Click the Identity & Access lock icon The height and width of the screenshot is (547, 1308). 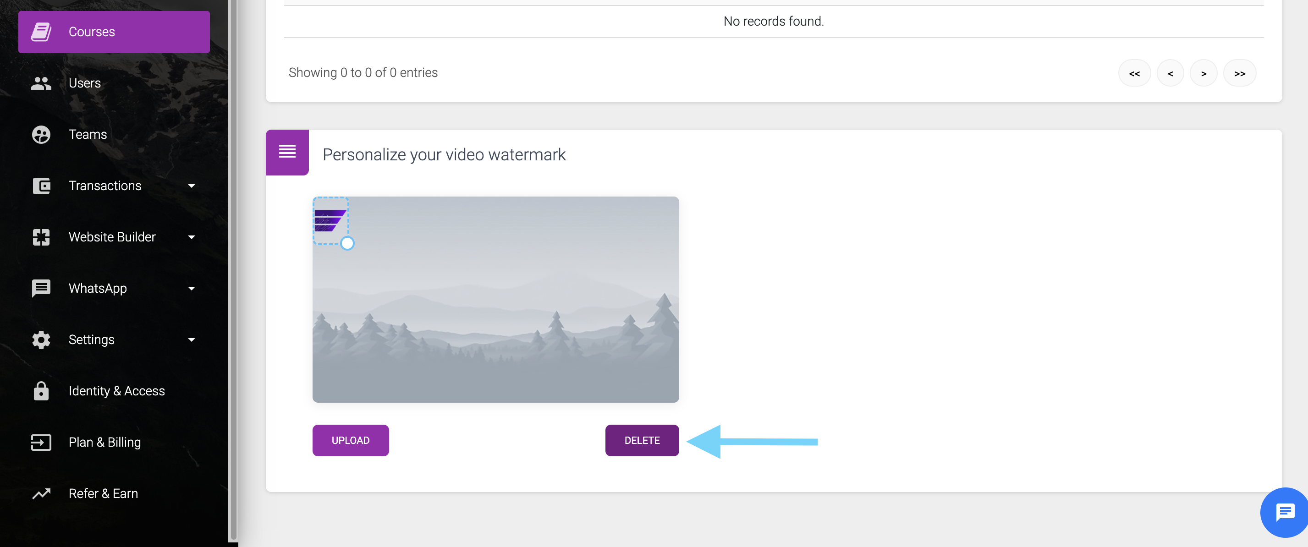click(x=41, y=391)
